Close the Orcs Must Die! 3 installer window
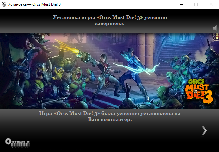Viewport: 219px width, 152px height. pos(211,4)
